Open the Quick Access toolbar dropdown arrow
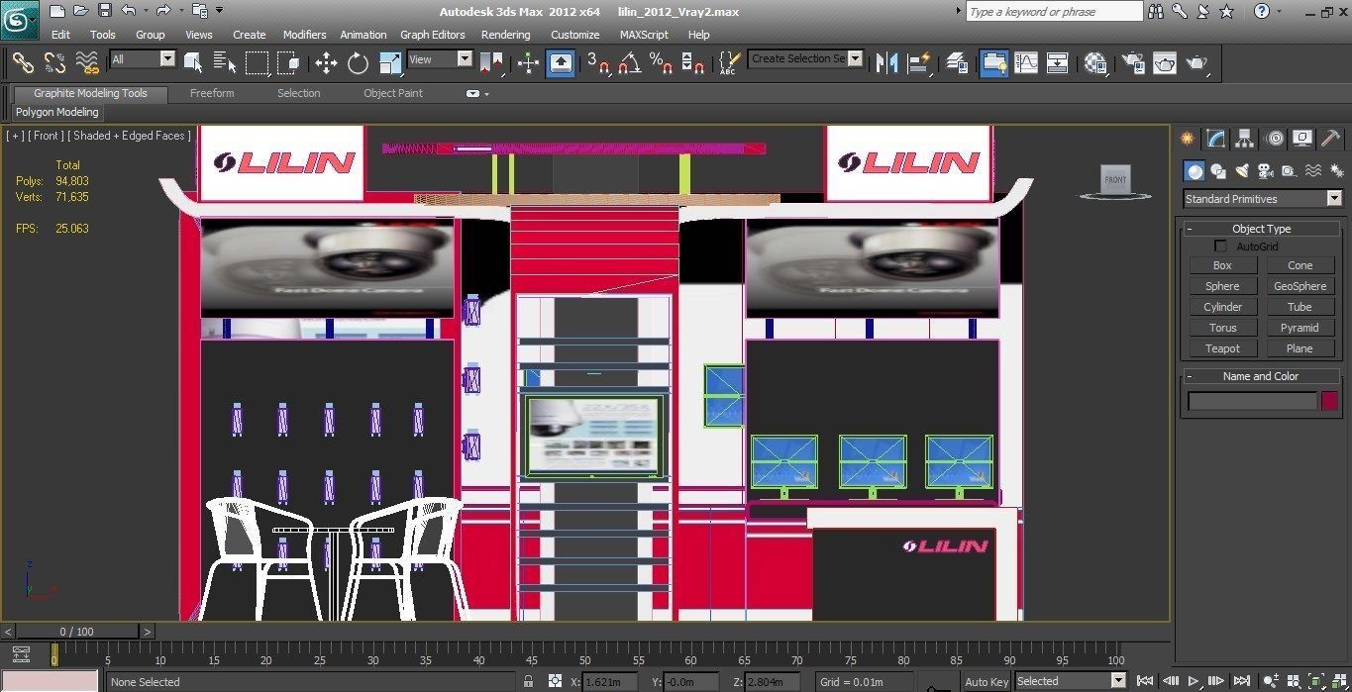 (x=220, y=11)
